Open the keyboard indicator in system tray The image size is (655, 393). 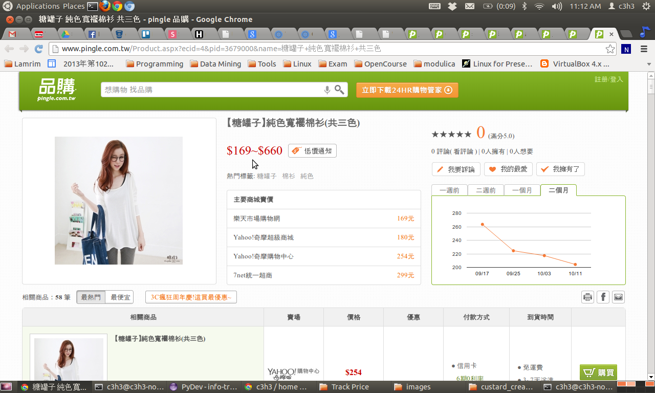434,6
